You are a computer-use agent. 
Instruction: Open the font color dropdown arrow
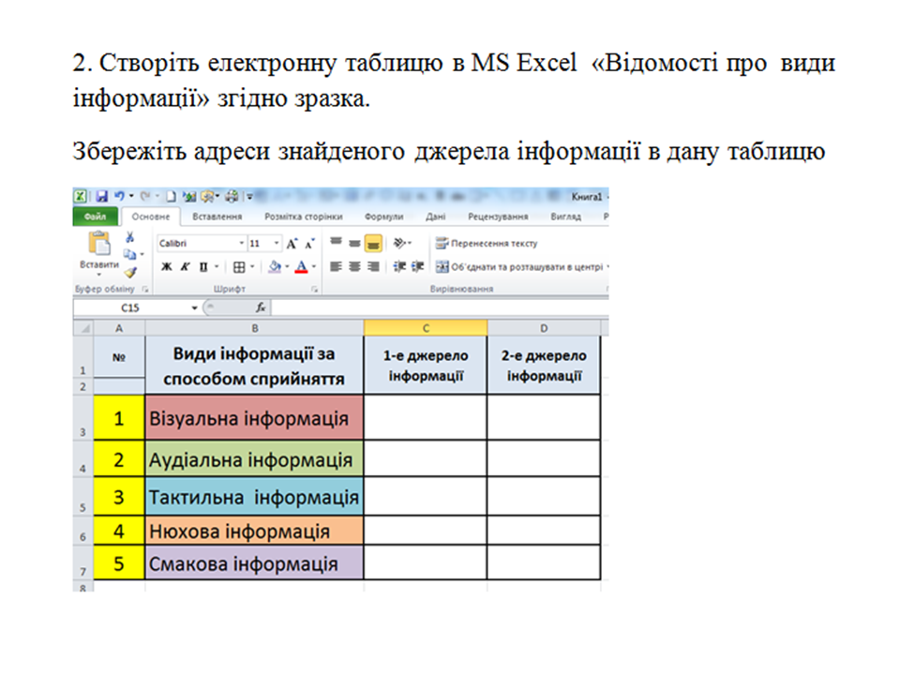(x=314, y=267)
